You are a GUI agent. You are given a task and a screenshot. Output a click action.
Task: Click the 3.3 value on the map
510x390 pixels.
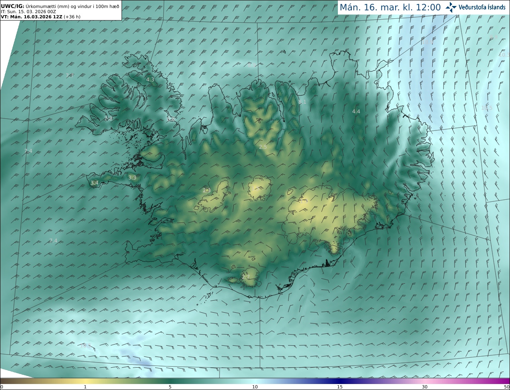(132, 178)
